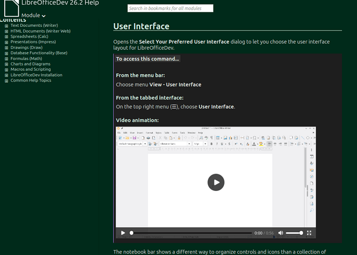Screen dimensions: 357x255
Task: Click the Contents sidebar heading
Action: 13,20
